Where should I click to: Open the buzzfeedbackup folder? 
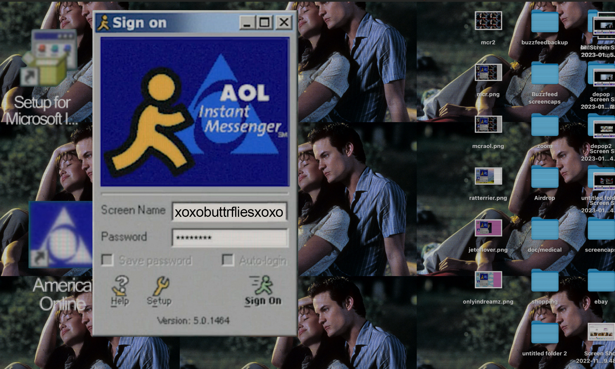point(544,22)
